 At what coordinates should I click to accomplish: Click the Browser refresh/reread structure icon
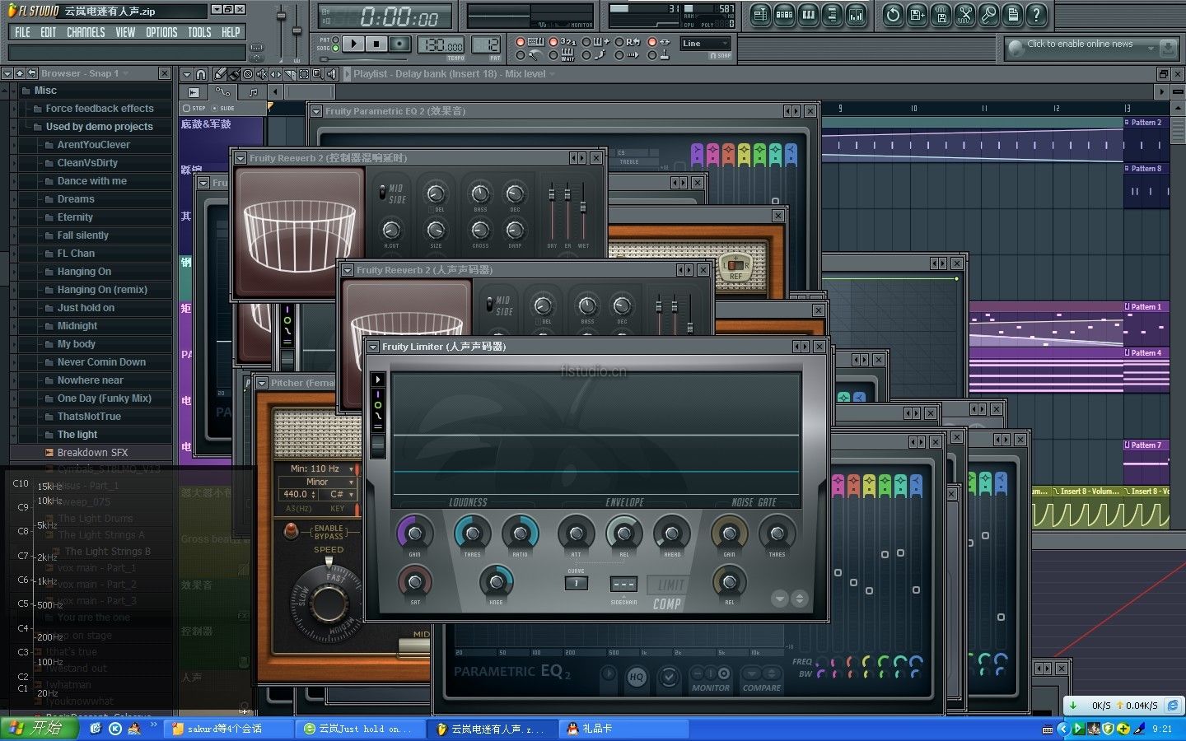click(32, 73)
